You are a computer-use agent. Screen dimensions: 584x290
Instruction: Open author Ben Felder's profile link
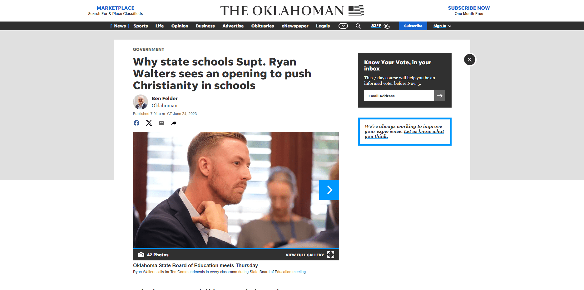coord(165,99)
